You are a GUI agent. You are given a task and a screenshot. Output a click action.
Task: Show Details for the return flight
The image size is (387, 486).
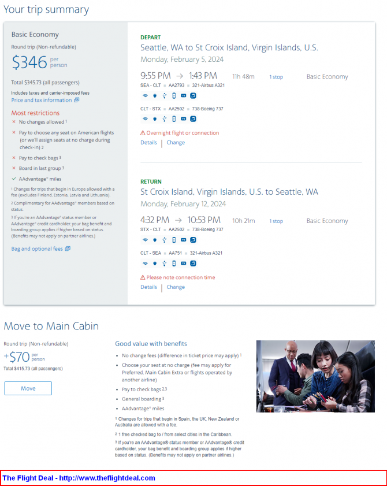coord(148,287)
